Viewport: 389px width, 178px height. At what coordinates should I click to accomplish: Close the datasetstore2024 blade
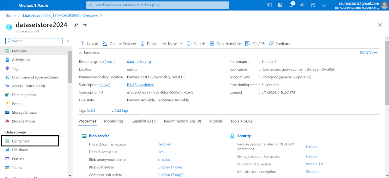coord(380,25)
